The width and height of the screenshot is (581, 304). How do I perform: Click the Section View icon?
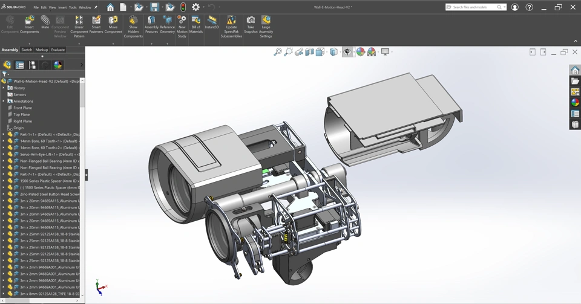tap(309, 52)
